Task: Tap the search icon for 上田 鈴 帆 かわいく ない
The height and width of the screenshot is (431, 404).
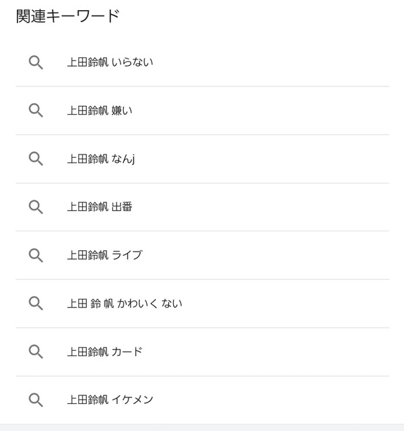Action: (x=36, y=304)
